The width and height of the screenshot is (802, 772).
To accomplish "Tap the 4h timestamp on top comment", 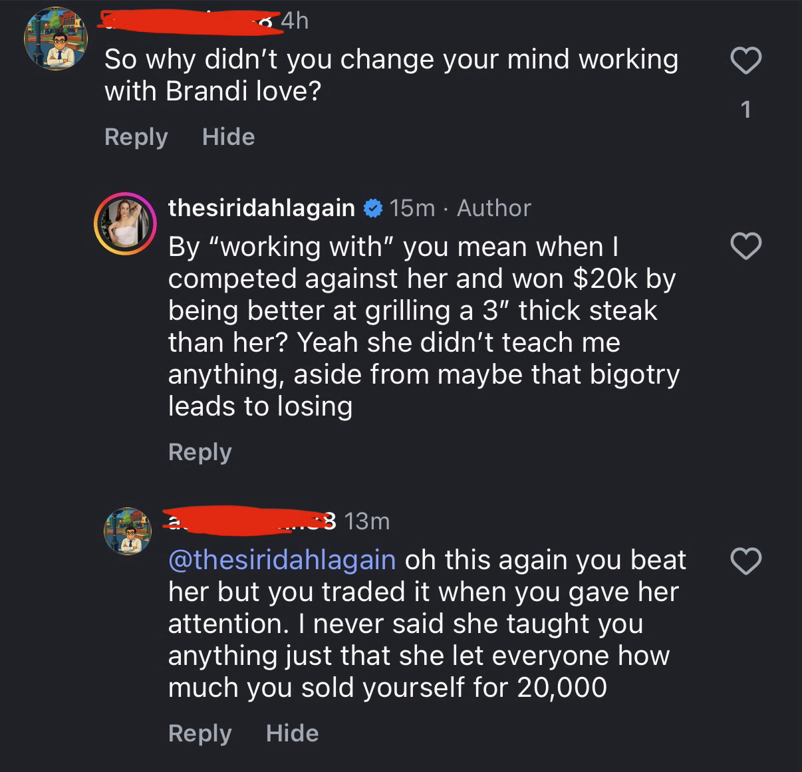I will pos(295,21).
